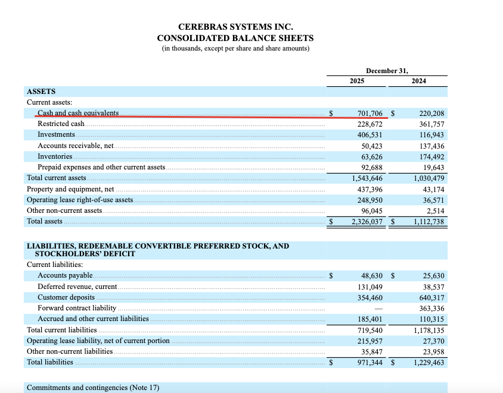The image size is (503, 393).
Task: Click the 406,531 investments value
Action: pyautogui.click(x=370, y=135)
